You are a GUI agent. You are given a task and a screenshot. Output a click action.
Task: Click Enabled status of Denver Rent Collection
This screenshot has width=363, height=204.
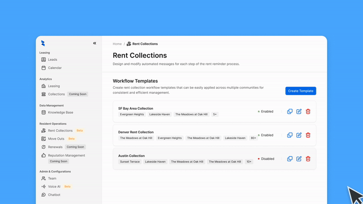(265, 135)
